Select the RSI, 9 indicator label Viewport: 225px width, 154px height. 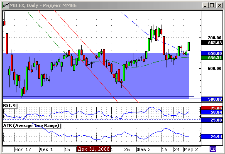[10, 106]
